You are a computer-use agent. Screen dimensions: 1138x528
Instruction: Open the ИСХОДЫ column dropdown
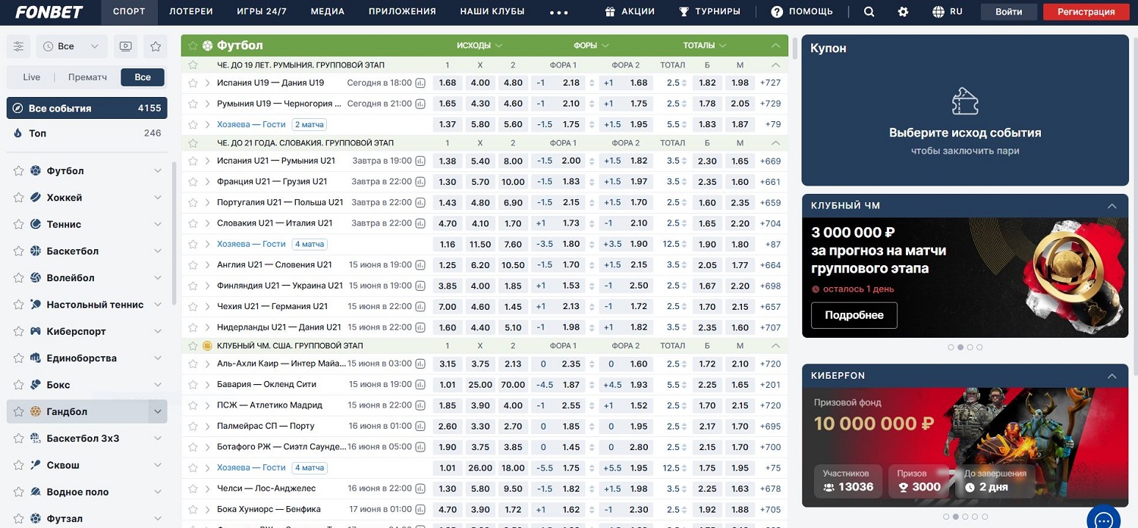coord(479,45)
